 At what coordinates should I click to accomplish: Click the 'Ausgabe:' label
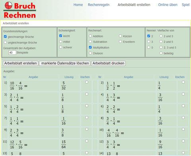[x=9, y=71]
